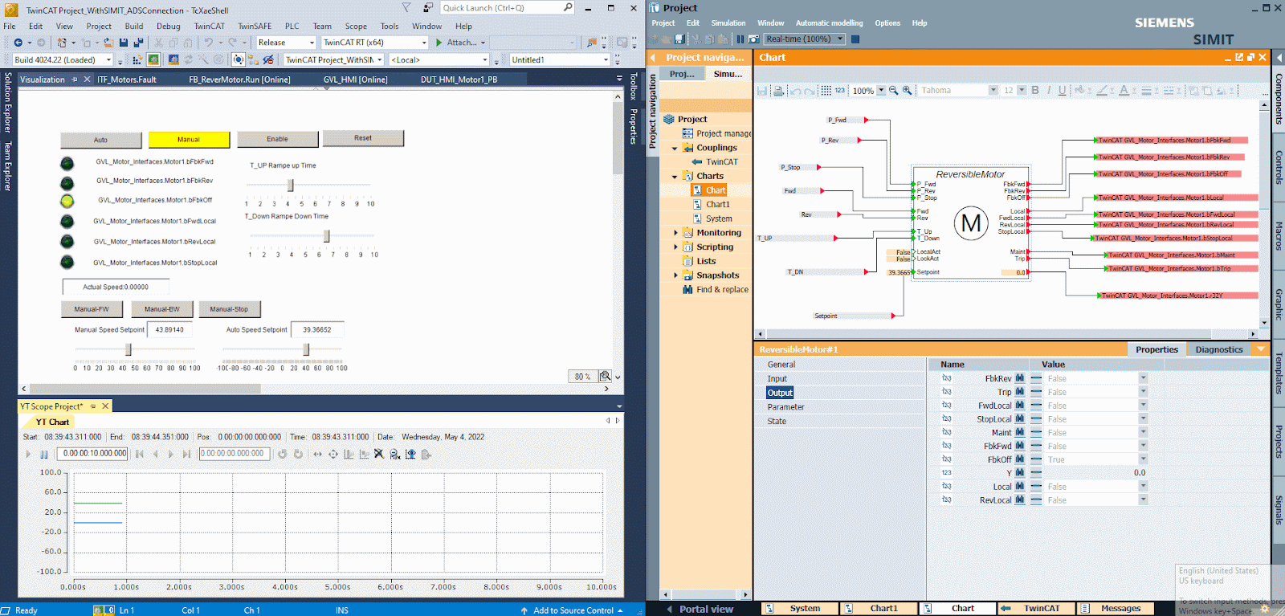
Task: Open the Build 4024.22 (Loaded) dropdown
Action: 108,60
